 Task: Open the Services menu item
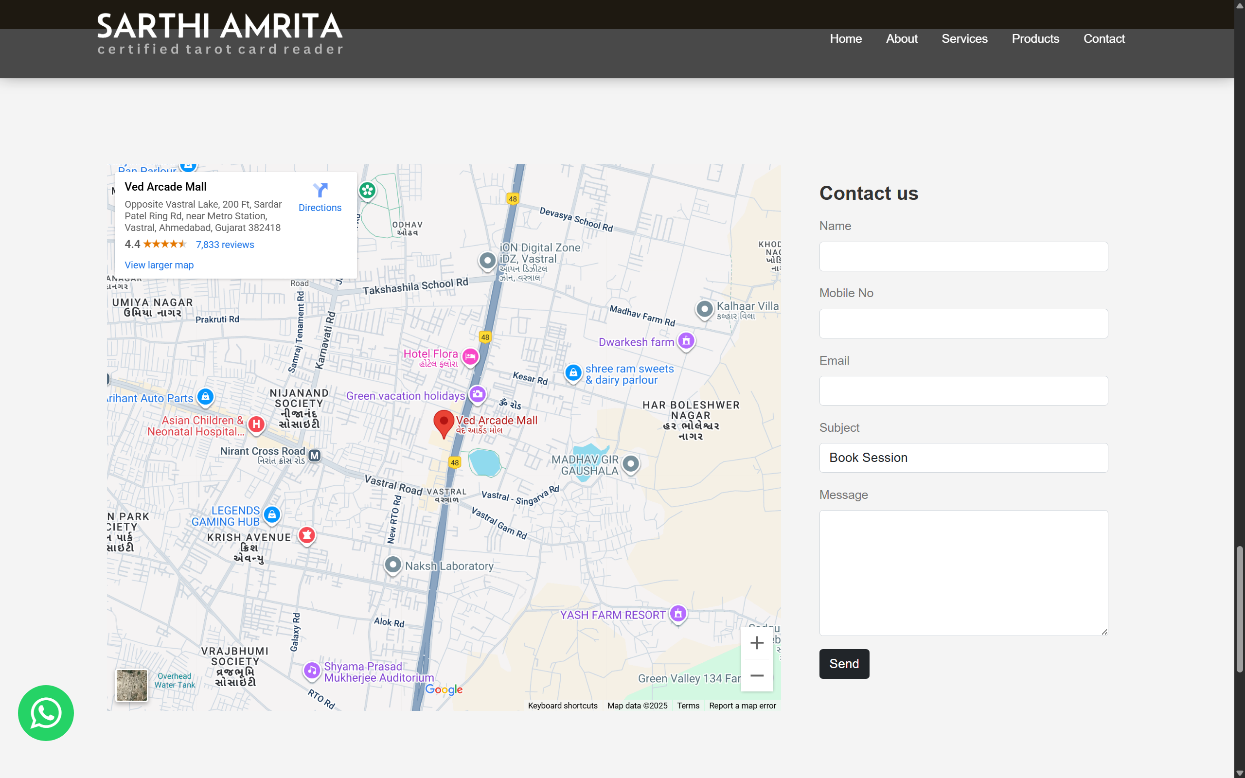pos(964,38)
